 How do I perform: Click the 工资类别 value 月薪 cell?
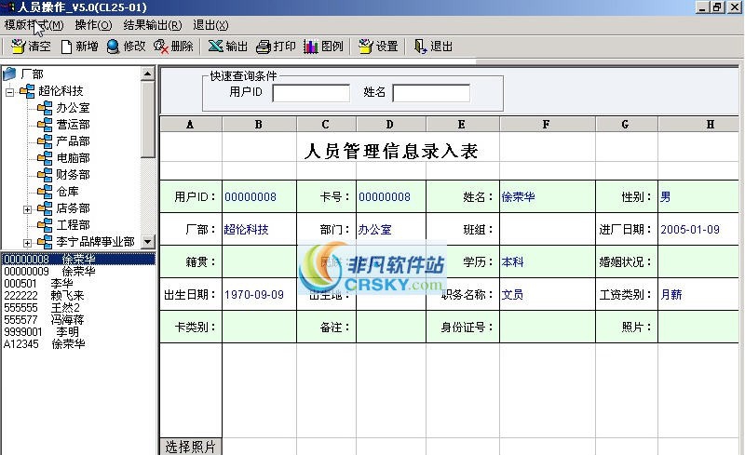tap(698, 294)
